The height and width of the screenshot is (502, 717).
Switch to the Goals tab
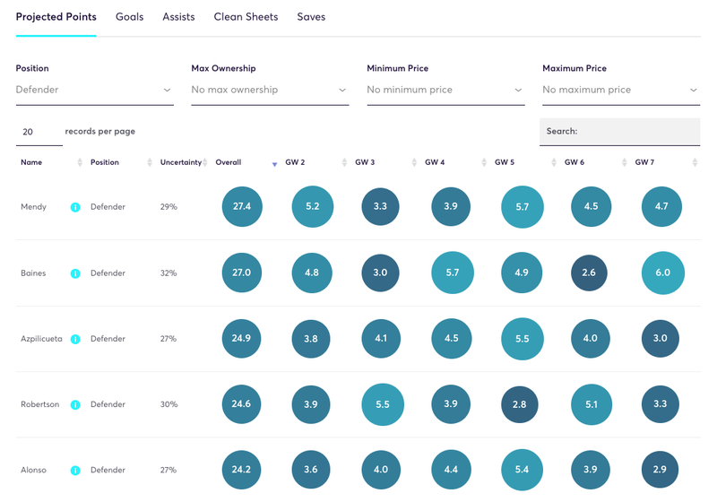coord(129,17)
